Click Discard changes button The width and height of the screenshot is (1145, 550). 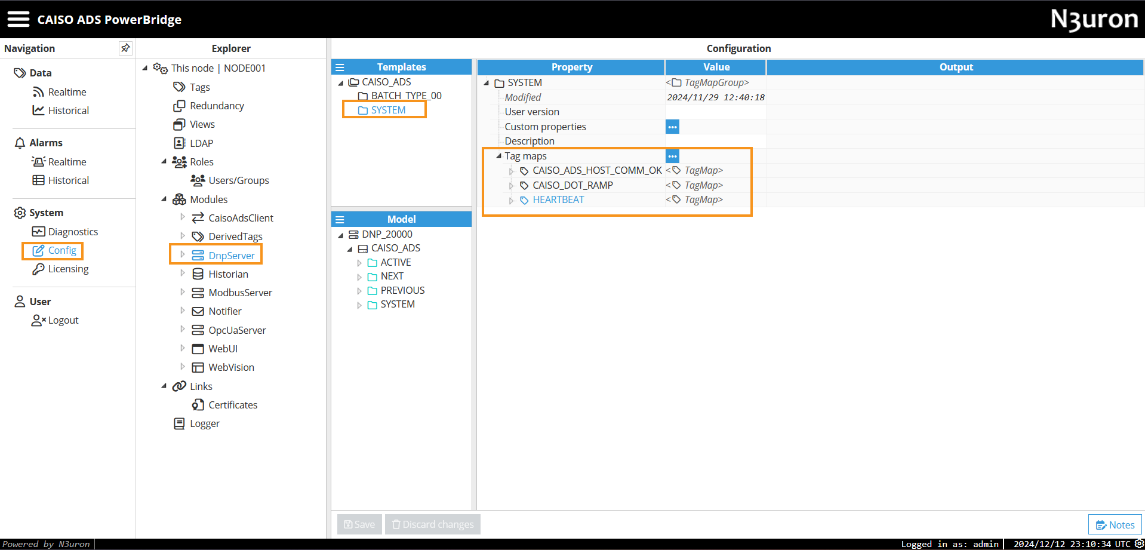point(433,524)
